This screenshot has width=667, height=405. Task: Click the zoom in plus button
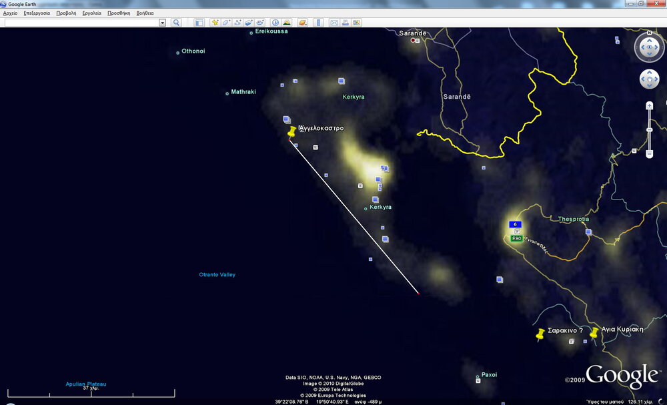tap(650, 106)
